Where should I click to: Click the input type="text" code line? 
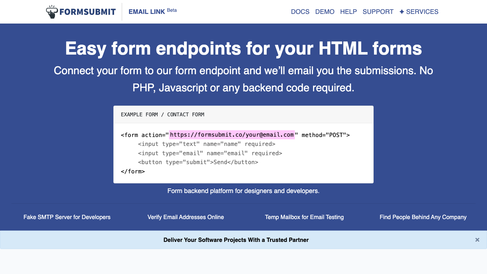tap(207, 144)
